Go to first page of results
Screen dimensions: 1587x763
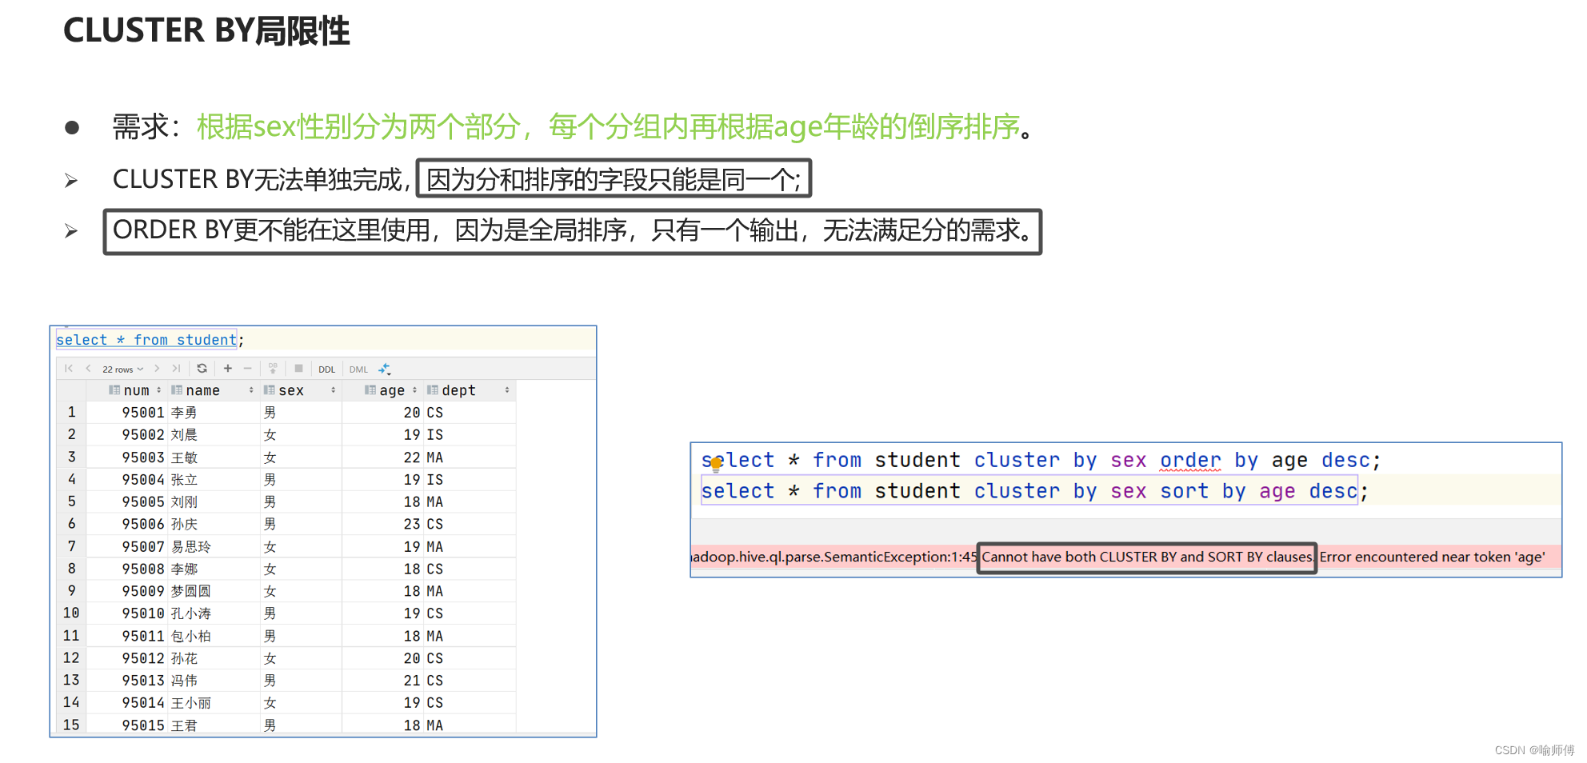coord(69,369)
